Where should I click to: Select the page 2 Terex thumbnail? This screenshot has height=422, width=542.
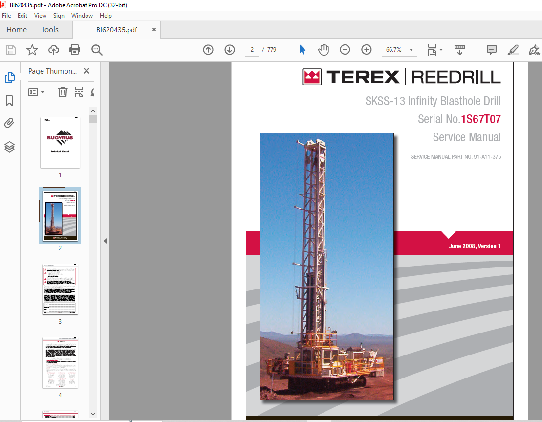pos(60,216)
